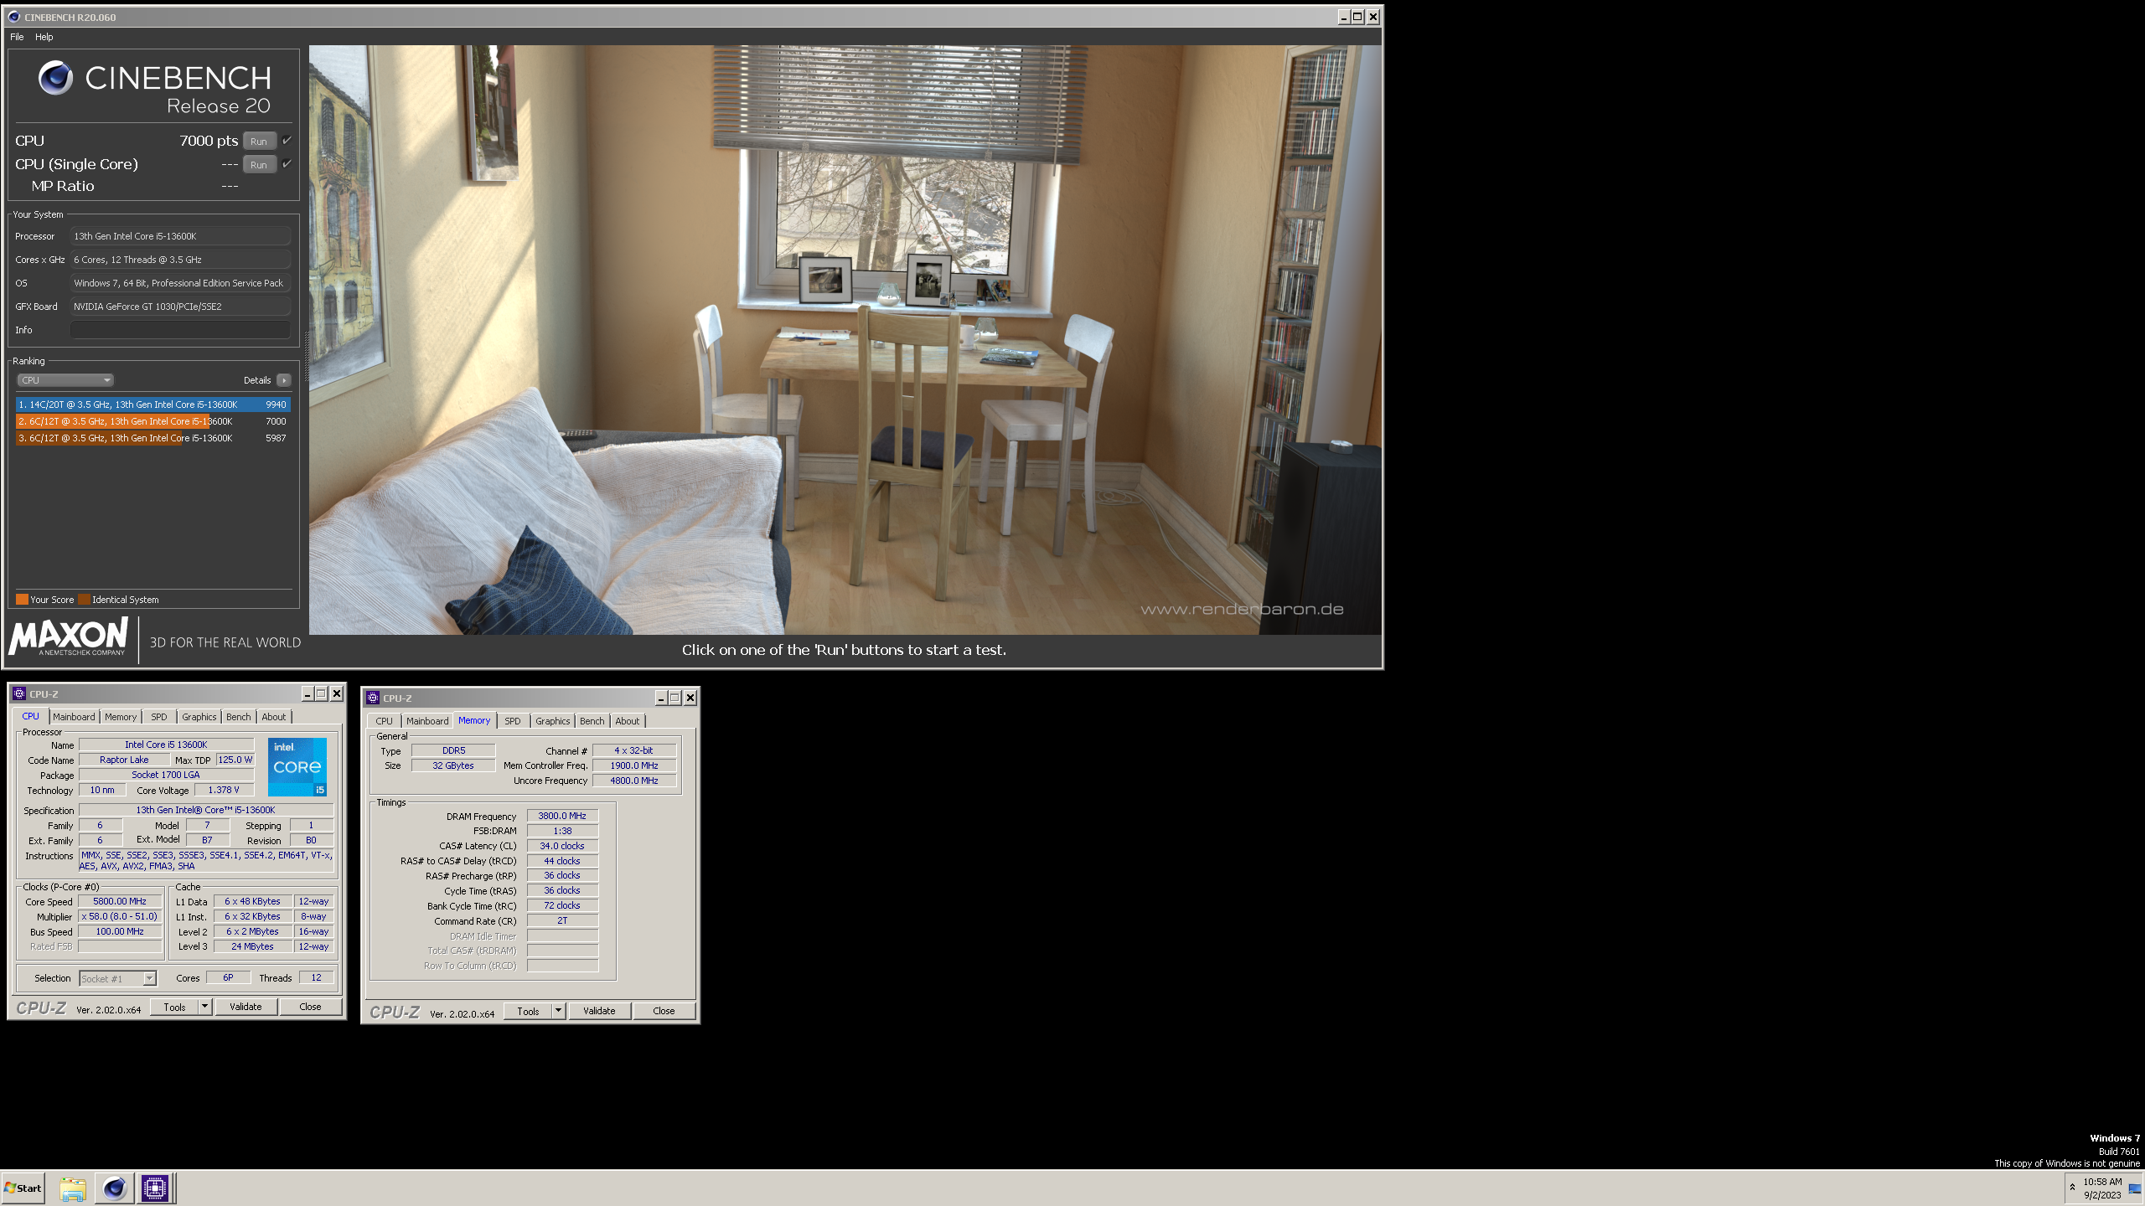Minimize the right CPU-Z window
This screenshot has width=2145, height=1206.
point(661,698)
